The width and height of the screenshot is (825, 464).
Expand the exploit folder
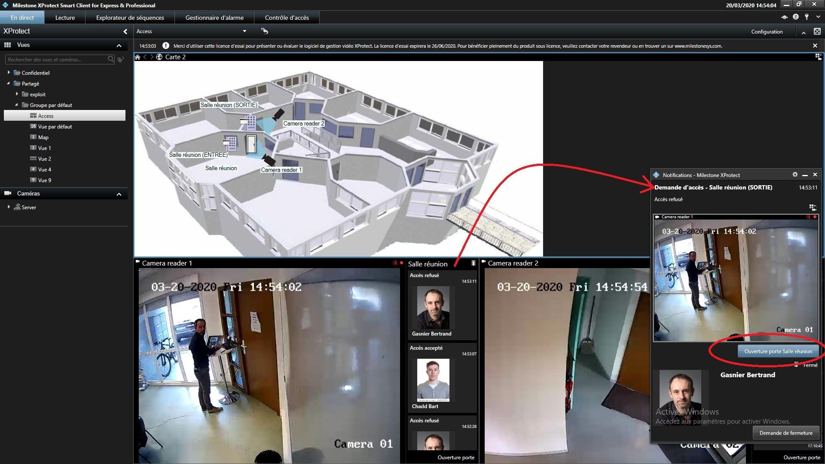17,94
